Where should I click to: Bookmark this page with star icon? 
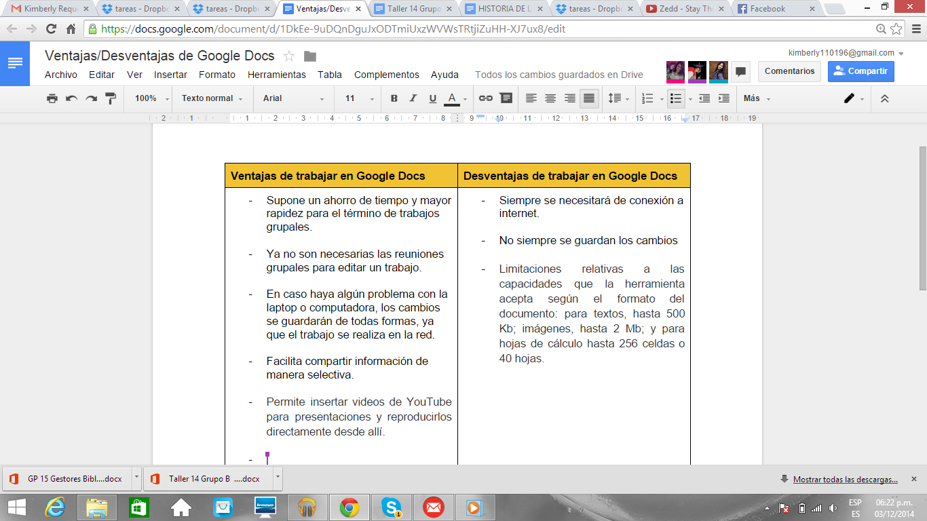pos(896,29)
